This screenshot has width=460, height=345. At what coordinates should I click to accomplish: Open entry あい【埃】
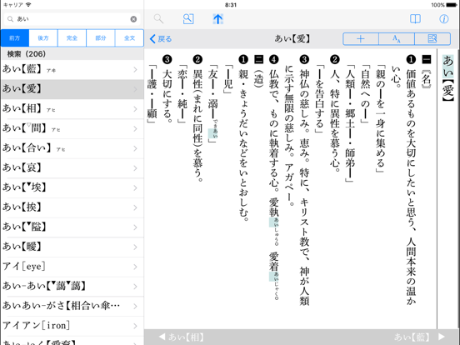click(x=72, y=187)
